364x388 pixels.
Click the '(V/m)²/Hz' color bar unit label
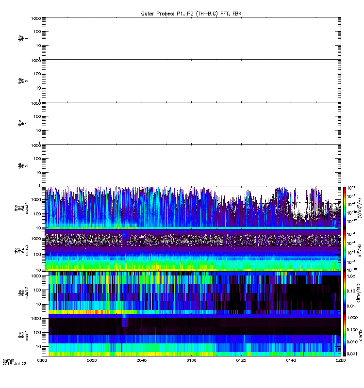point(360,208)
